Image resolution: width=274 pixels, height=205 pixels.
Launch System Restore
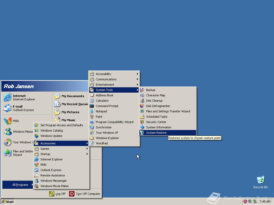click(x=168, y=133)
